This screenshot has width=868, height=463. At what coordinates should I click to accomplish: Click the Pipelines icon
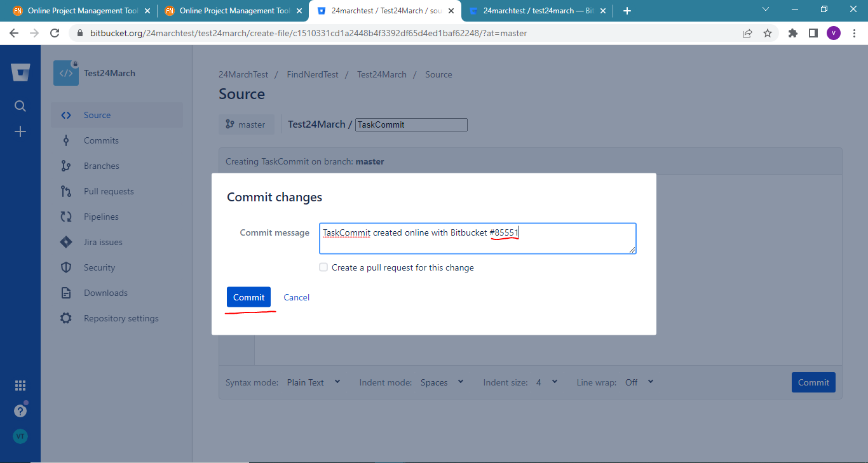pos(66,217)
